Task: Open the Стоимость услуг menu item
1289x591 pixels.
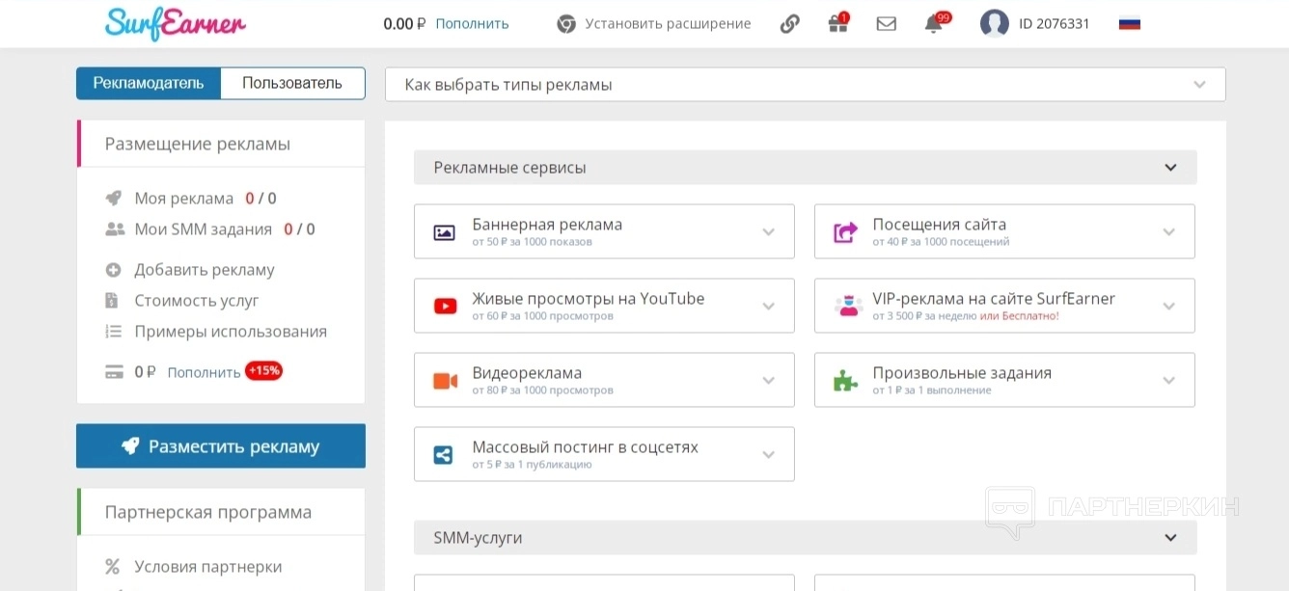Action: 197,301
